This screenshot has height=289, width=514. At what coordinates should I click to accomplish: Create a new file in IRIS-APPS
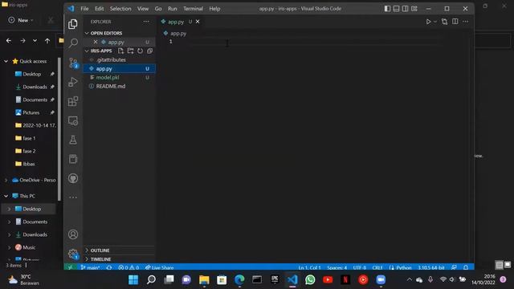[120, 51]
